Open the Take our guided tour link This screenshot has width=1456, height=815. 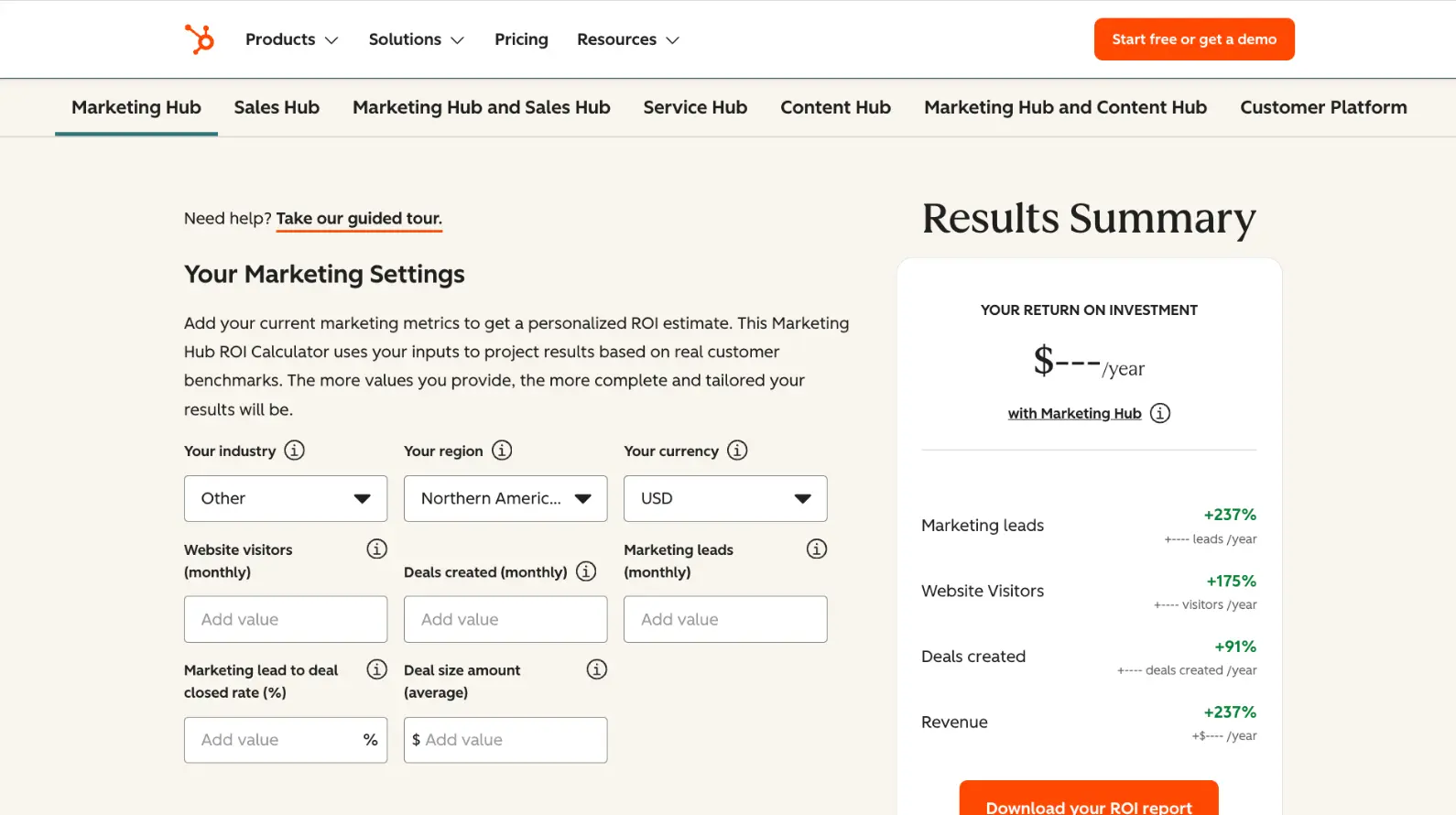359,218
